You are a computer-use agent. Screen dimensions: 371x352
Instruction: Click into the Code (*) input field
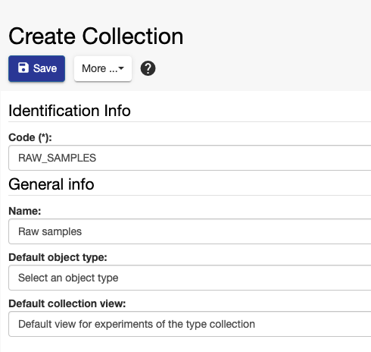190,158
